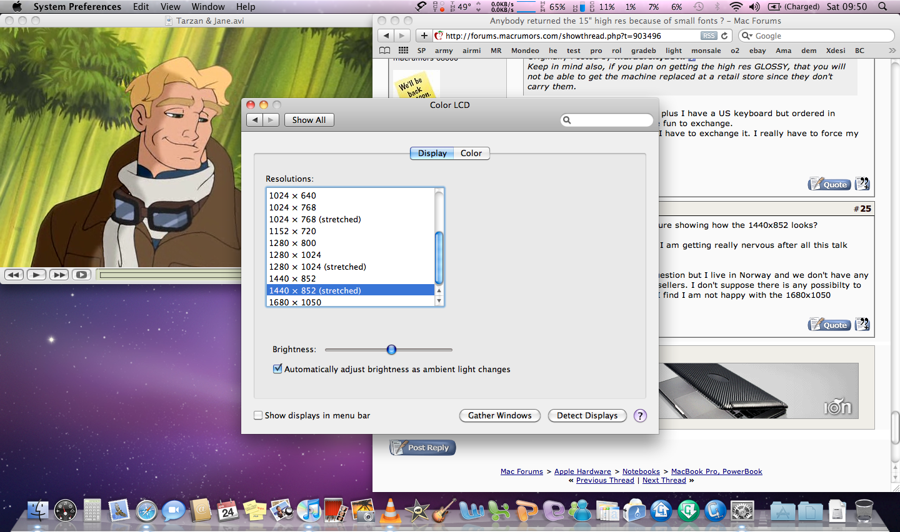The width and height of the screenshot is (900, 532).
Task: Open View menu
Action: (x=170, y=6)
